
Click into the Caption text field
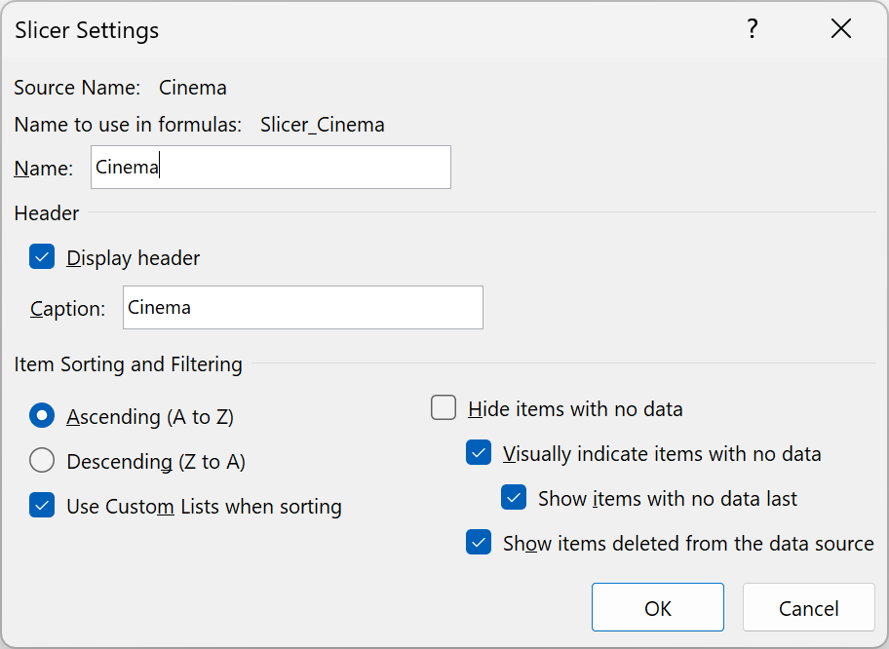tap(303, 307)
